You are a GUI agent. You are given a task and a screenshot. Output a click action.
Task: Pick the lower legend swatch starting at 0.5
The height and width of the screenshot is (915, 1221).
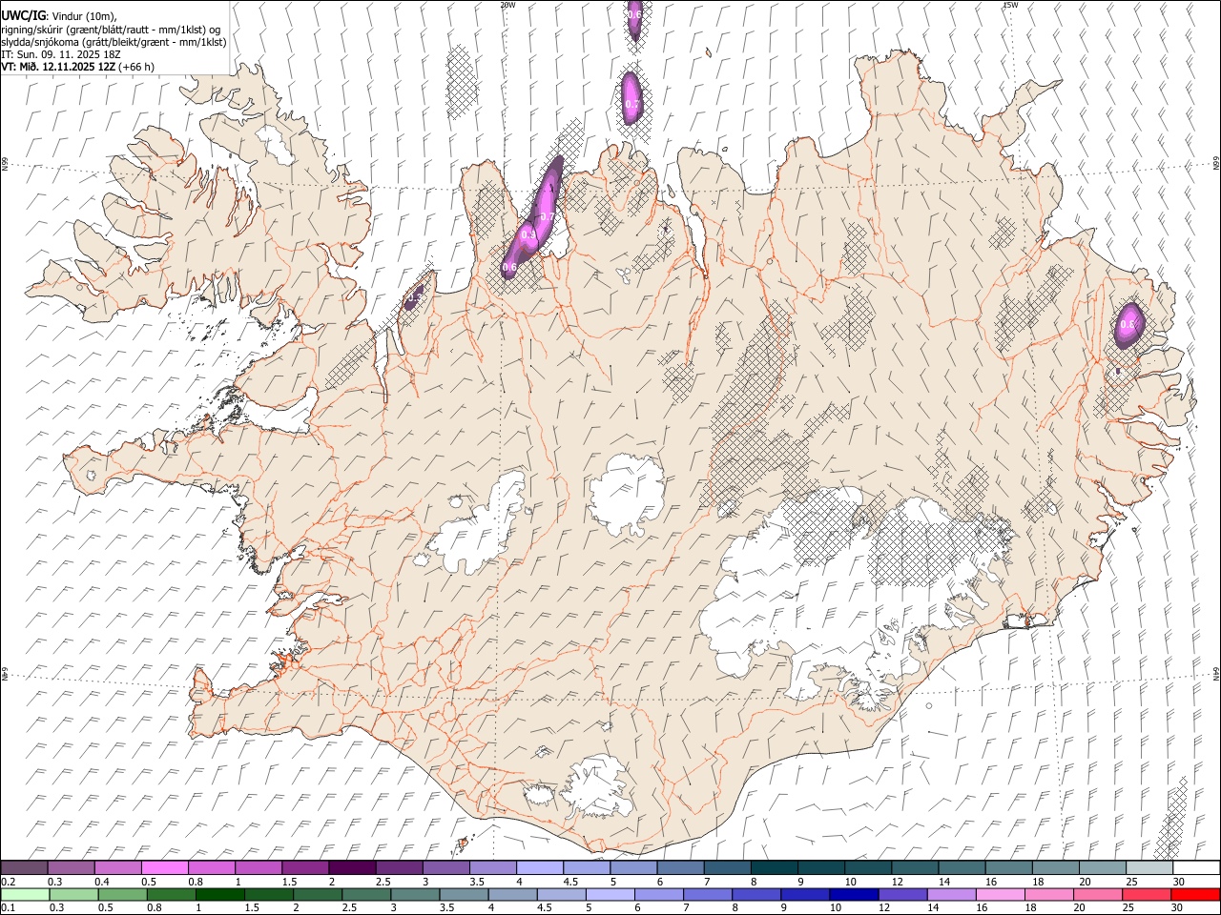[122, 895]
